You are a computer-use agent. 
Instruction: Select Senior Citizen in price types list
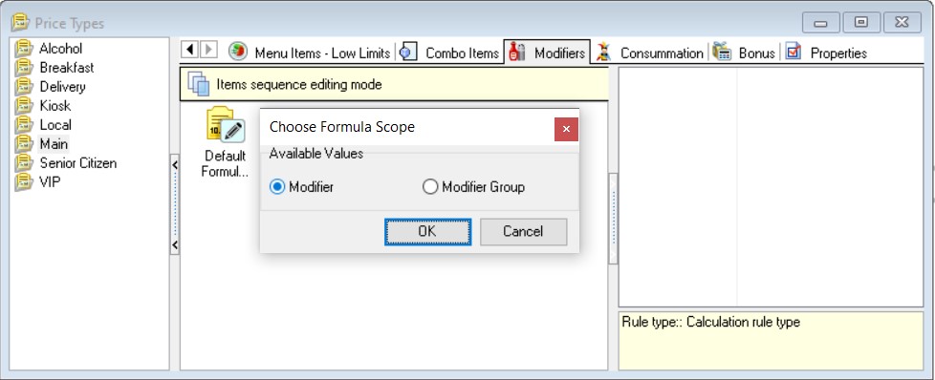78,162
